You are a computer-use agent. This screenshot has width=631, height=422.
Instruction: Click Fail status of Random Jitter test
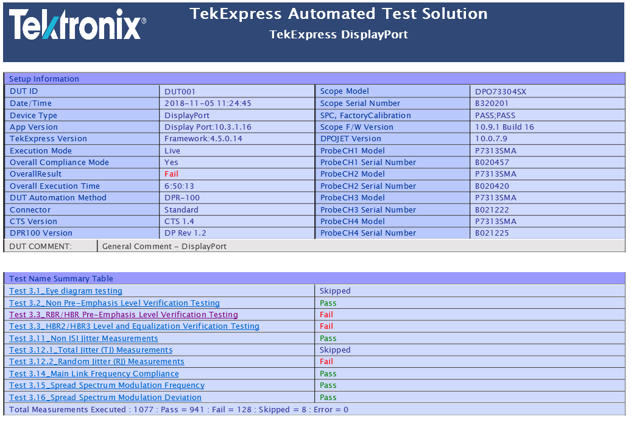(x=326, y=362)
